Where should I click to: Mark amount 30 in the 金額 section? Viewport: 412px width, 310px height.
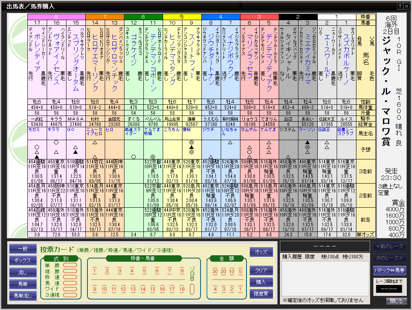click(x=215, y=271)
